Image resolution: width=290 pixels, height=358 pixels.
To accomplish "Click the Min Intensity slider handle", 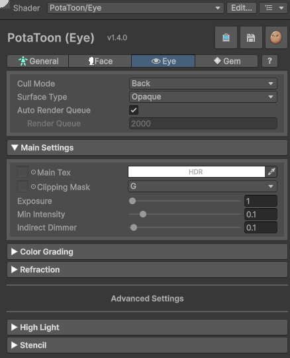I will (x=143, y=214).
